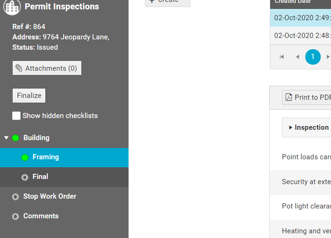Viewport: 331px width, 238px height.
Task: Select page 1 in the pager
Action: pyautogui.click(x=313, y=57)
